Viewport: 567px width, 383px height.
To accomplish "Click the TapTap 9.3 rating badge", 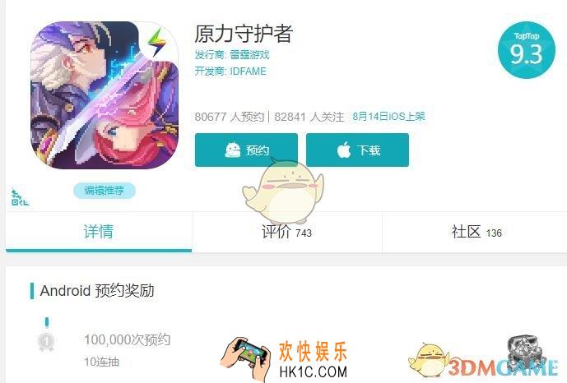I will (x=526, y=50).
